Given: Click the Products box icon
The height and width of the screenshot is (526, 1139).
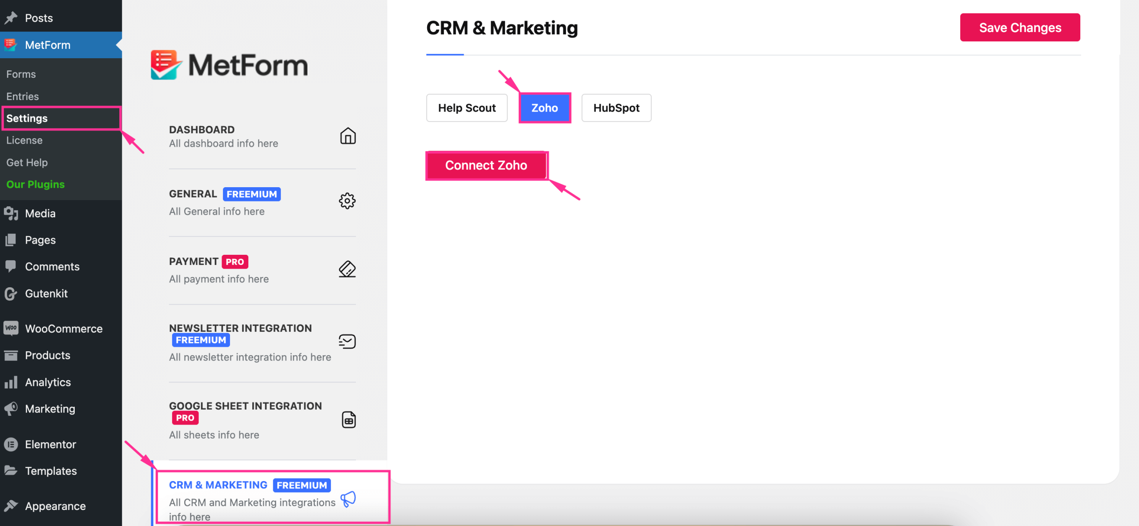Looking at the screenshot, I should 11,355.
